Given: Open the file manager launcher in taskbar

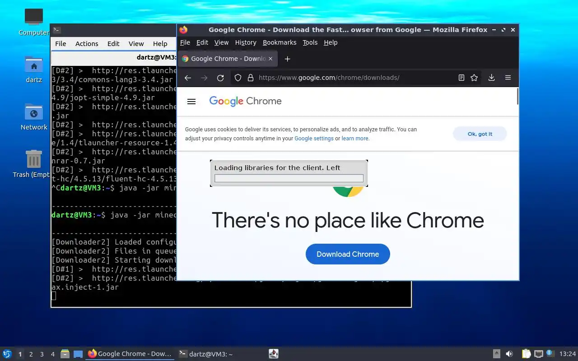Looking at the screenshot, I should click(x=65, y=354).
